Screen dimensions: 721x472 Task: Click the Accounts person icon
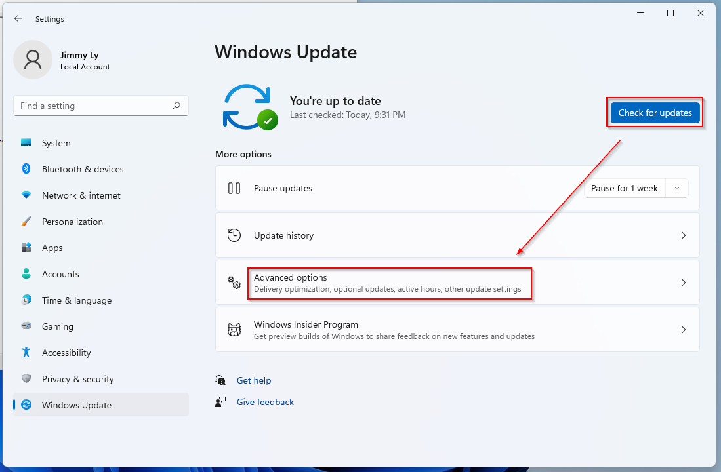click(x=26, y=273)
